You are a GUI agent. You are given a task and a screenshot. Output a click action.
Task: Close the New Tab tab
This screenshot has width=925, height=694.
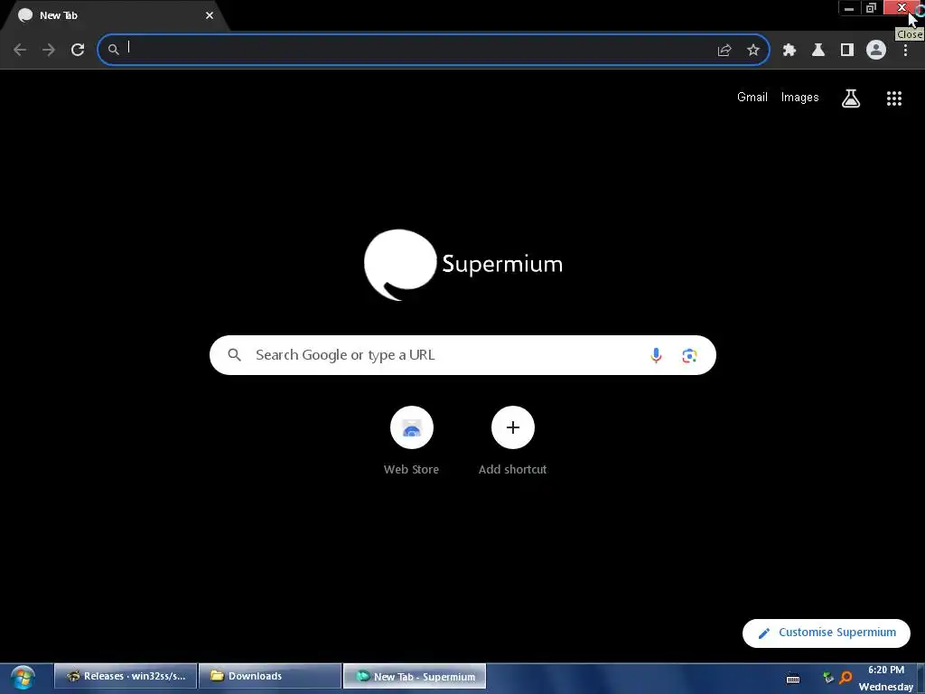point(210,15)
